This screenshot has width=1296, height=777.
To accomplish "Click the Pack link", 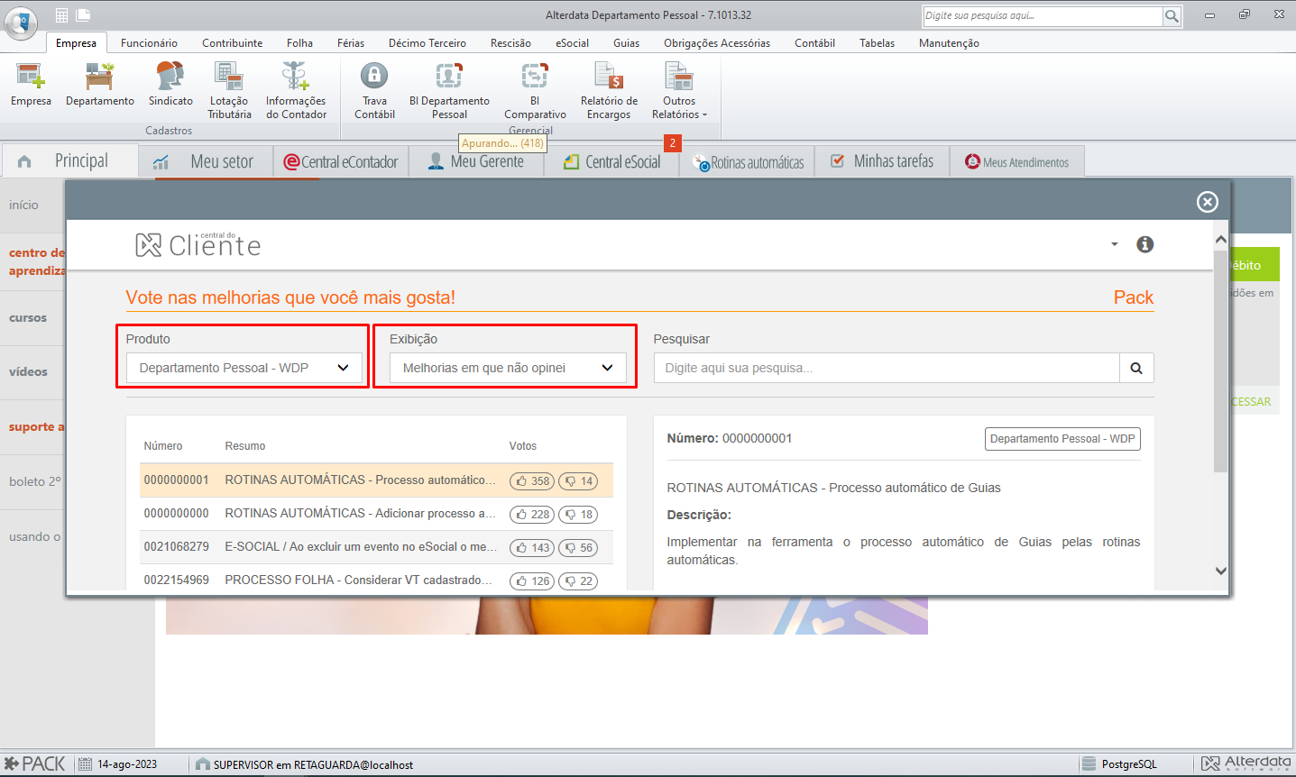I will (1134, 297).
